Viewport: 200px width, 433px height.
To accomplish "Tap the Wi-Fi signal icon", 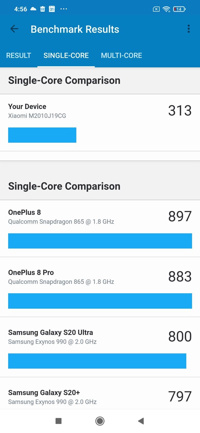I will click(x=166, y=9).
